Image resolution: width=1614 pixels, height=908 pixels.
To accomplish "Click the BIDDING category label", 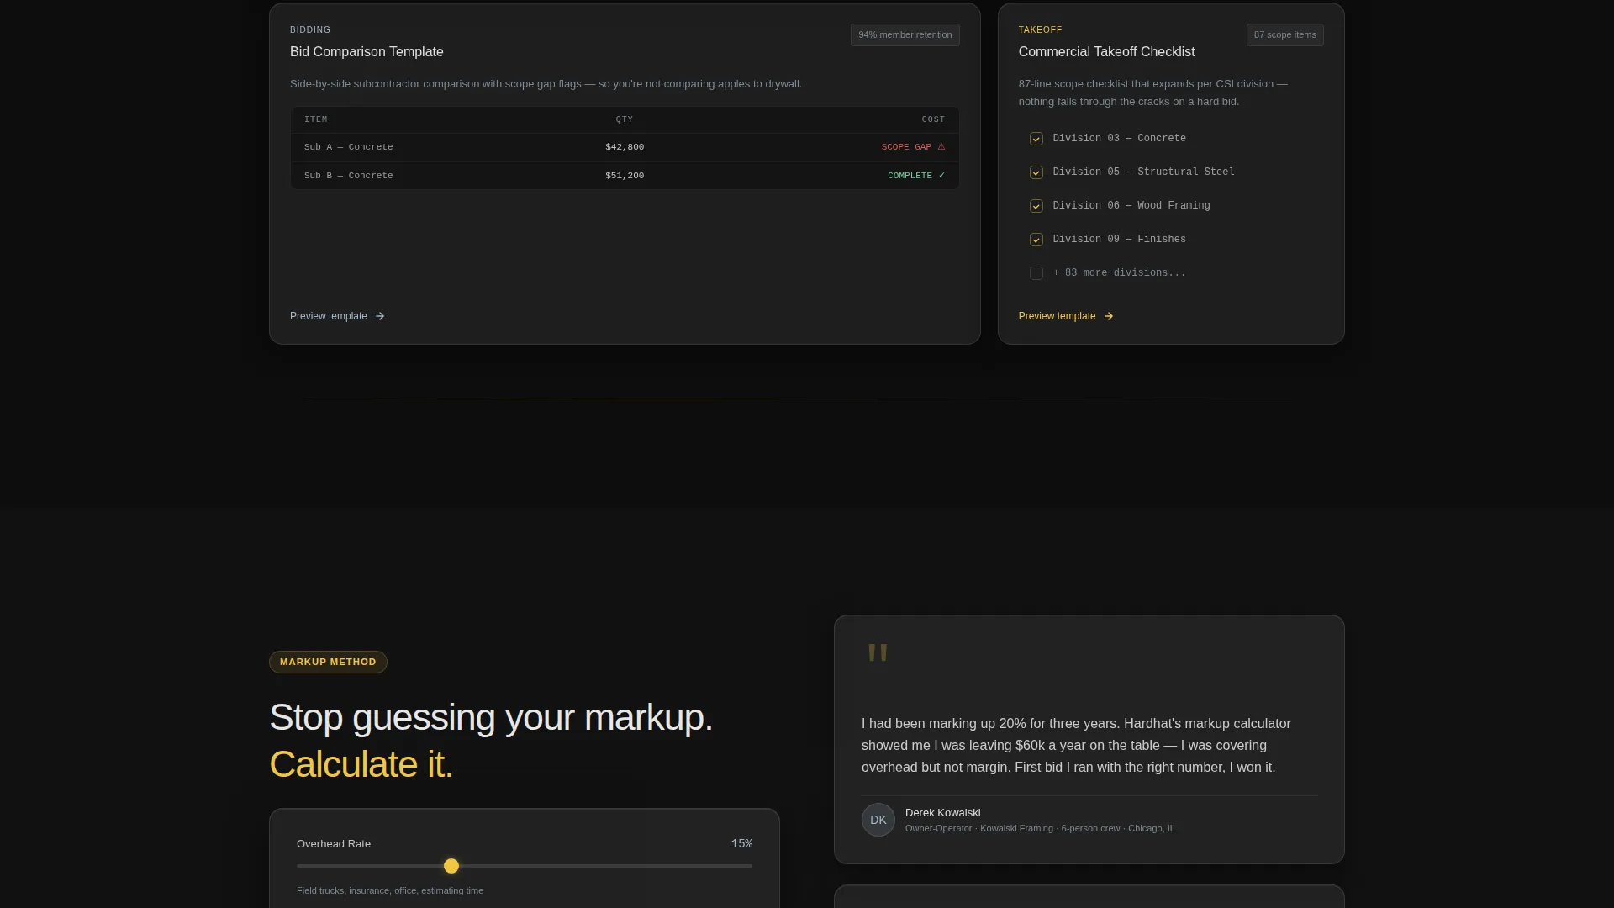I will 310,29.
